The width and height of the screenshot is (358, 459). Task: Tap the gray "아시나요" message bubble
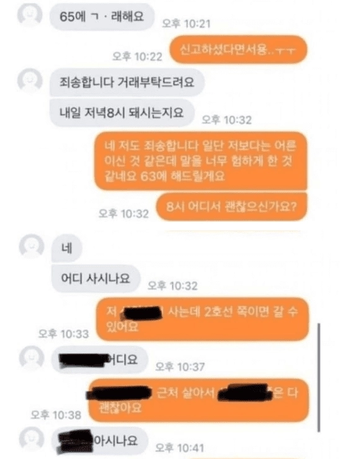point(100,440)
